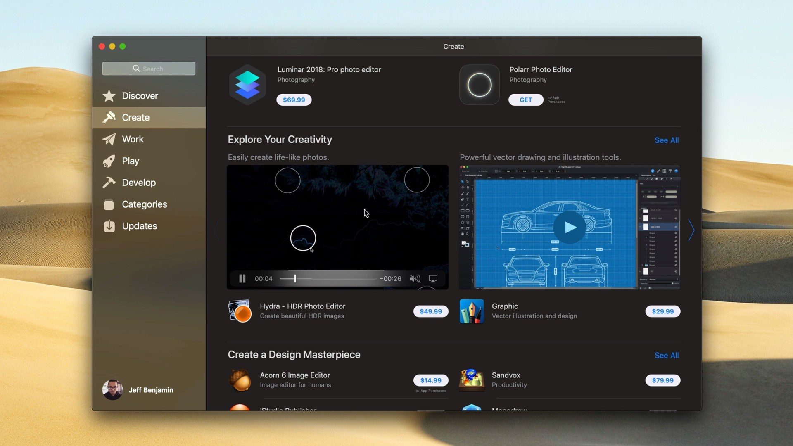
Task: Mute the playing video
Action: pos(415,278)
